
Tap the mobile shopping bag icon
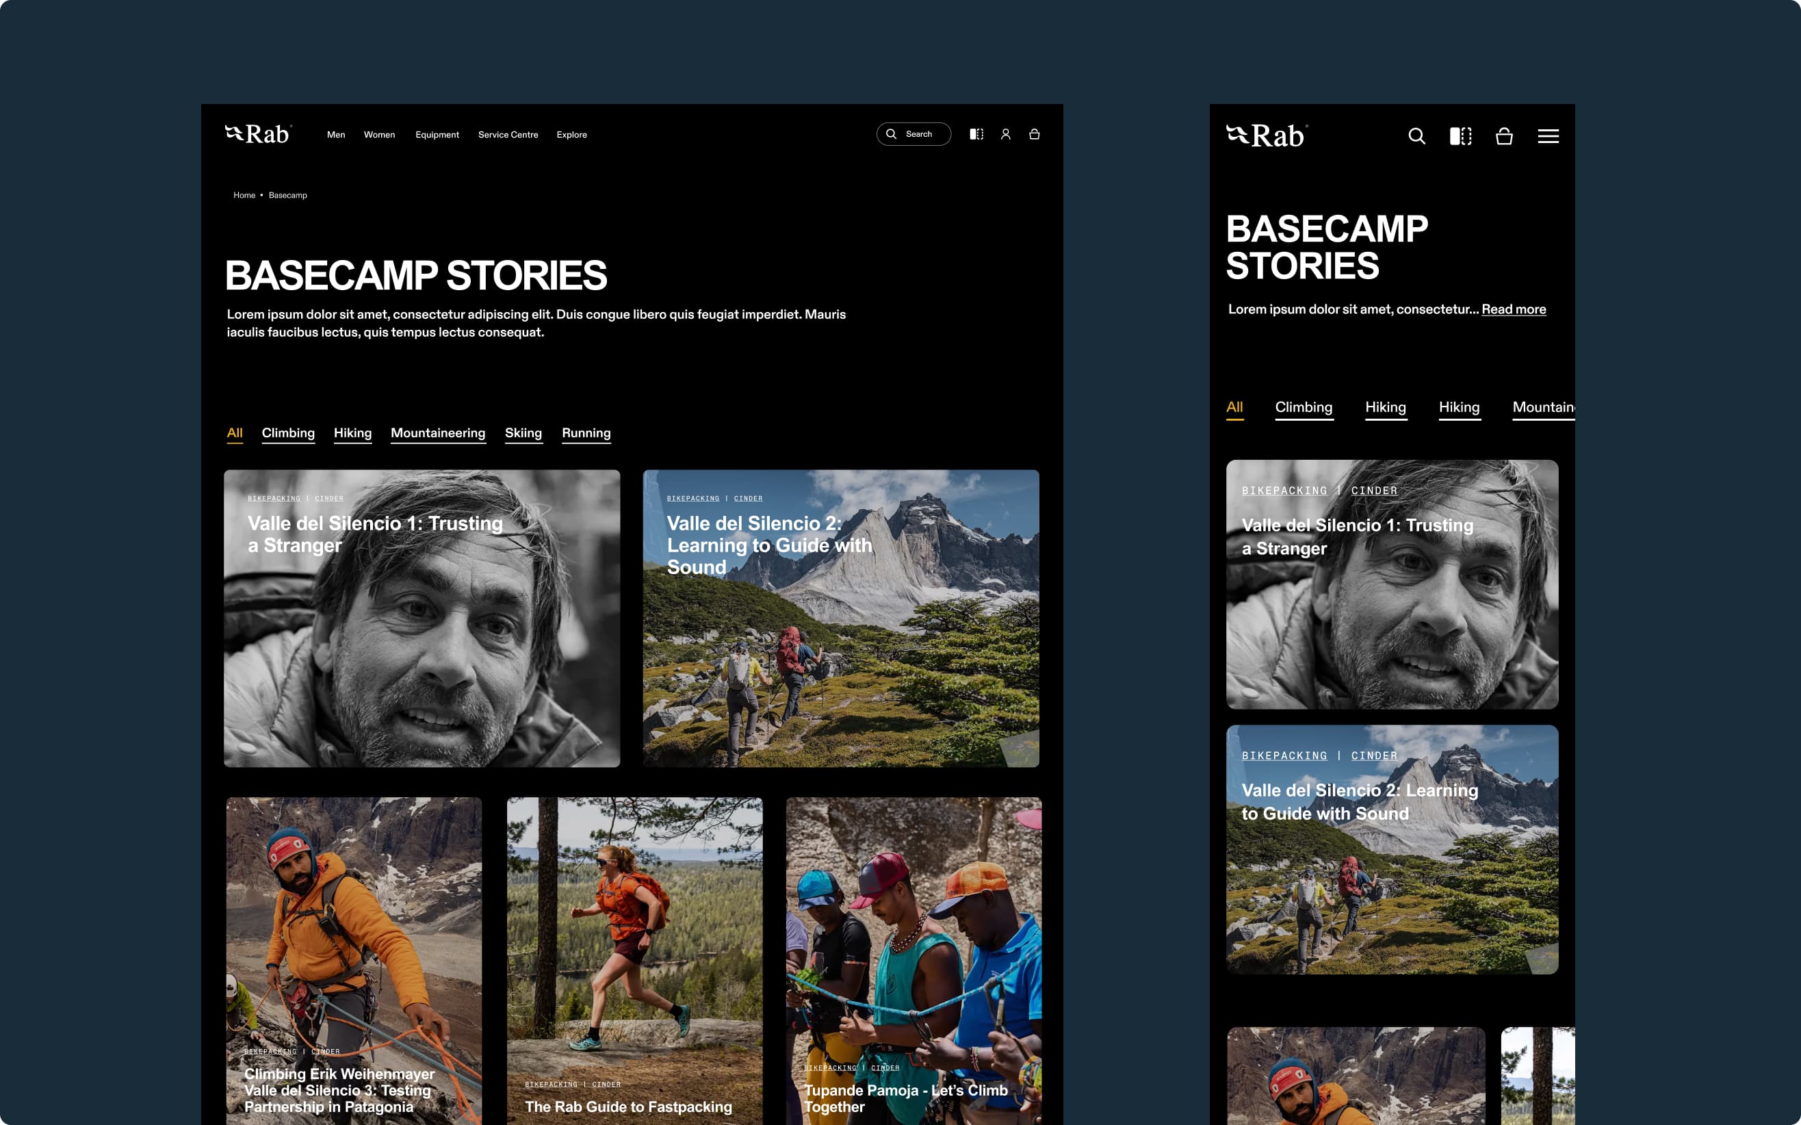click(1504, 136)
